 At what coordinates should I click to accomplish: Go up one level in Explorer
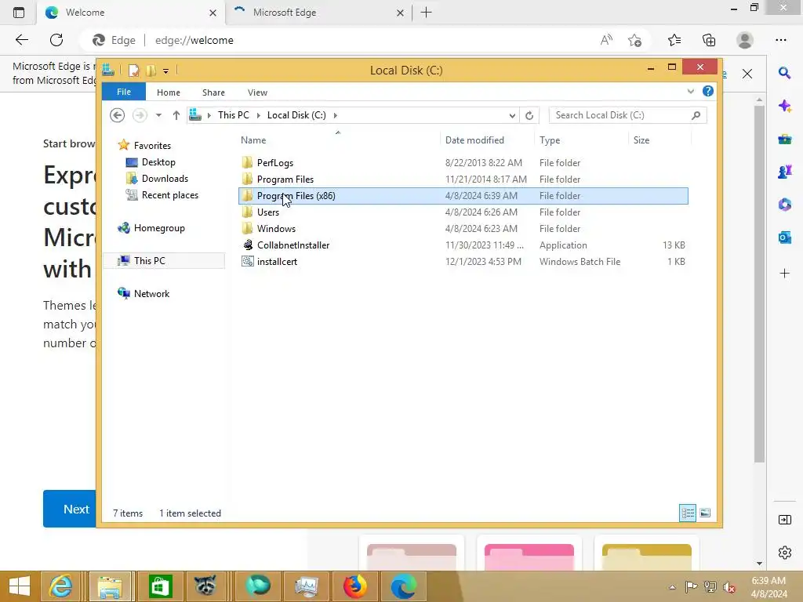(176, 115)
